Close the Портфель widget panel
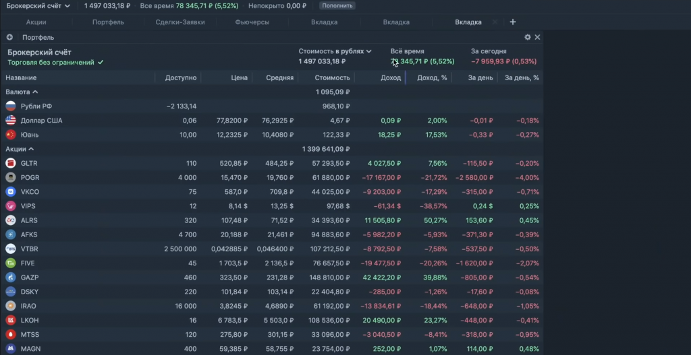This screenshot has width=691, height=355. 537,38
